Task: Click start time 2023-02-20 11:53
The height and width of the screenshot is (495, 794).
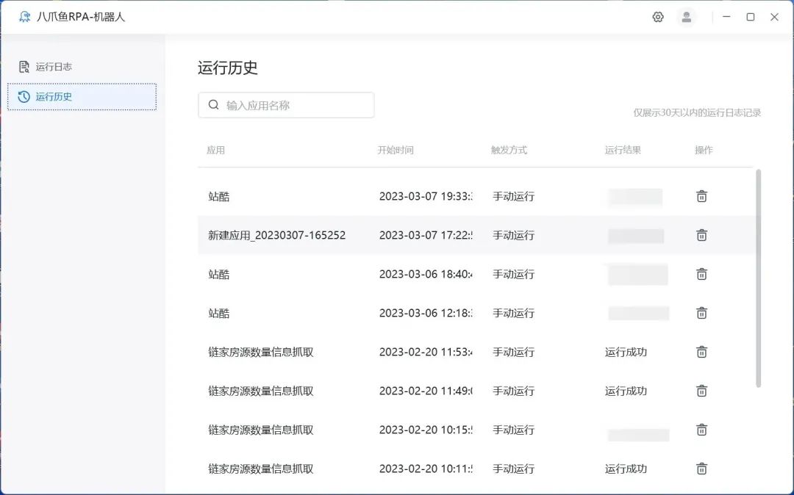Action: click(426, 352)
